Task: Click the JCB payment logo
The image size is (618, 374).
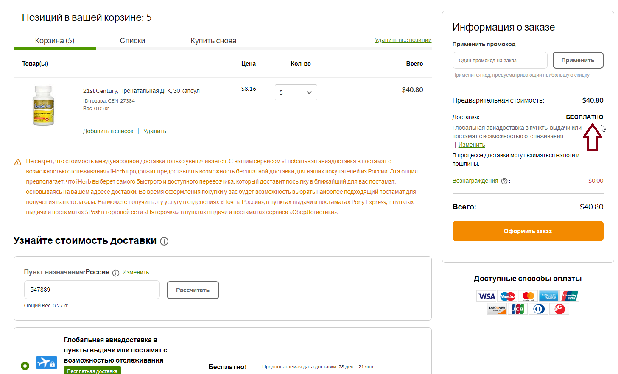Action: click(517, 309)
